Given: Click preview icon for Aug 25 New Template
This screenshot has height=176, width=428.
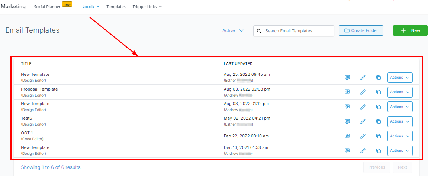Looking at the screenshot, I should (x=347, y=78).
